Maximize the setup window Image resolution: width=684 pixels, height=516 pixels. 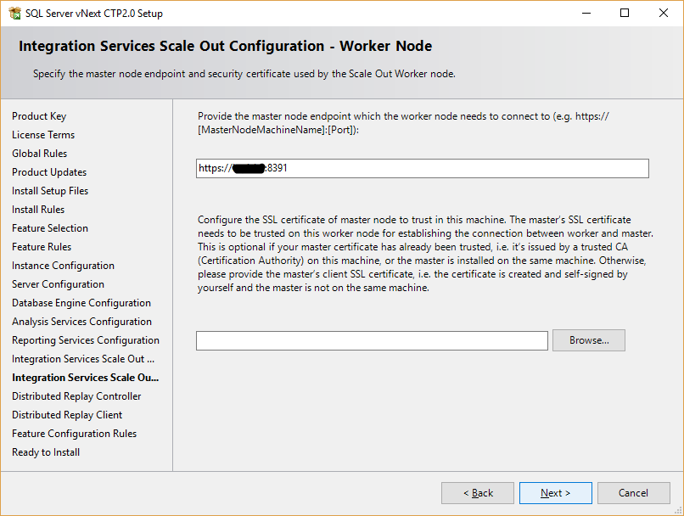click(625, 13)
